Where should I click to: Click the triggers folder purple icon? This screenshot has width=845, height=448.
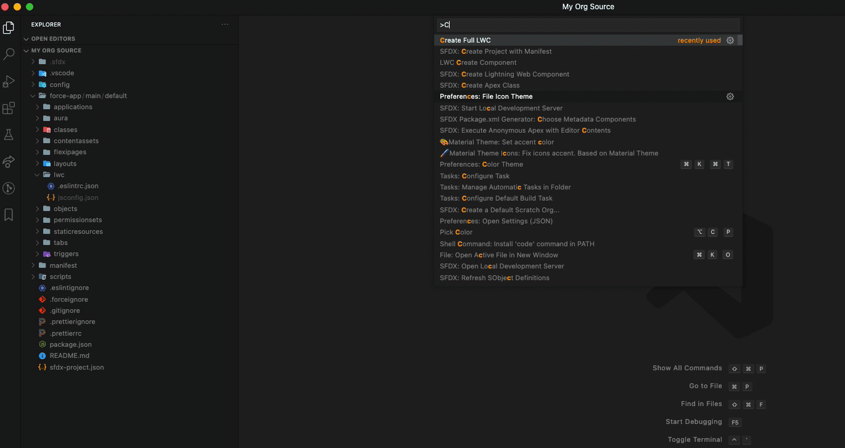point(47,254)
